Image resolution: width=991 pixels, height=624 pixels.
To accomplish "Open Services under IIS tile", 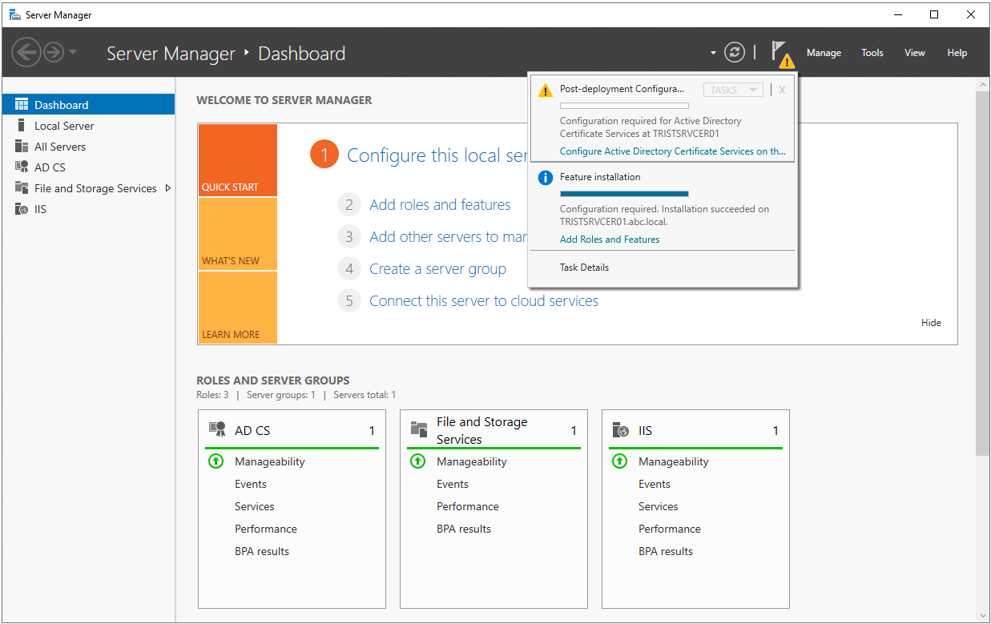I will [659, 506].
